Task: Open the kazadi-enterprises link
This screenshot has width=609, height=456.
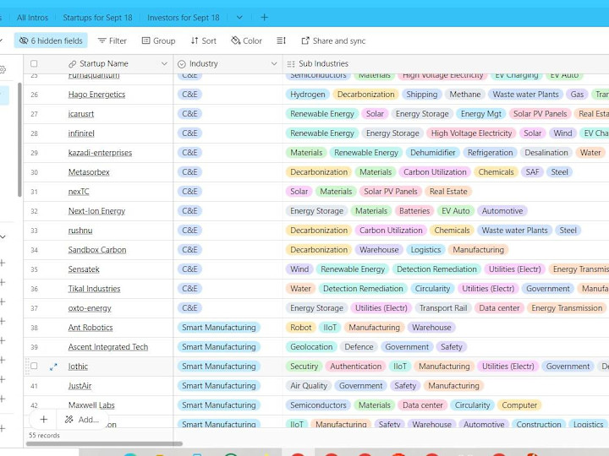Action: tap(100, 153)
